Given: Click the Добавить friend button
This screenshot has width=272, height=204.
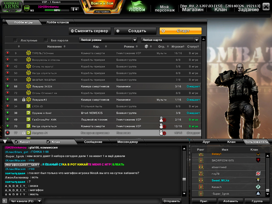Looking at the screenshot, I should coord(230,201).
